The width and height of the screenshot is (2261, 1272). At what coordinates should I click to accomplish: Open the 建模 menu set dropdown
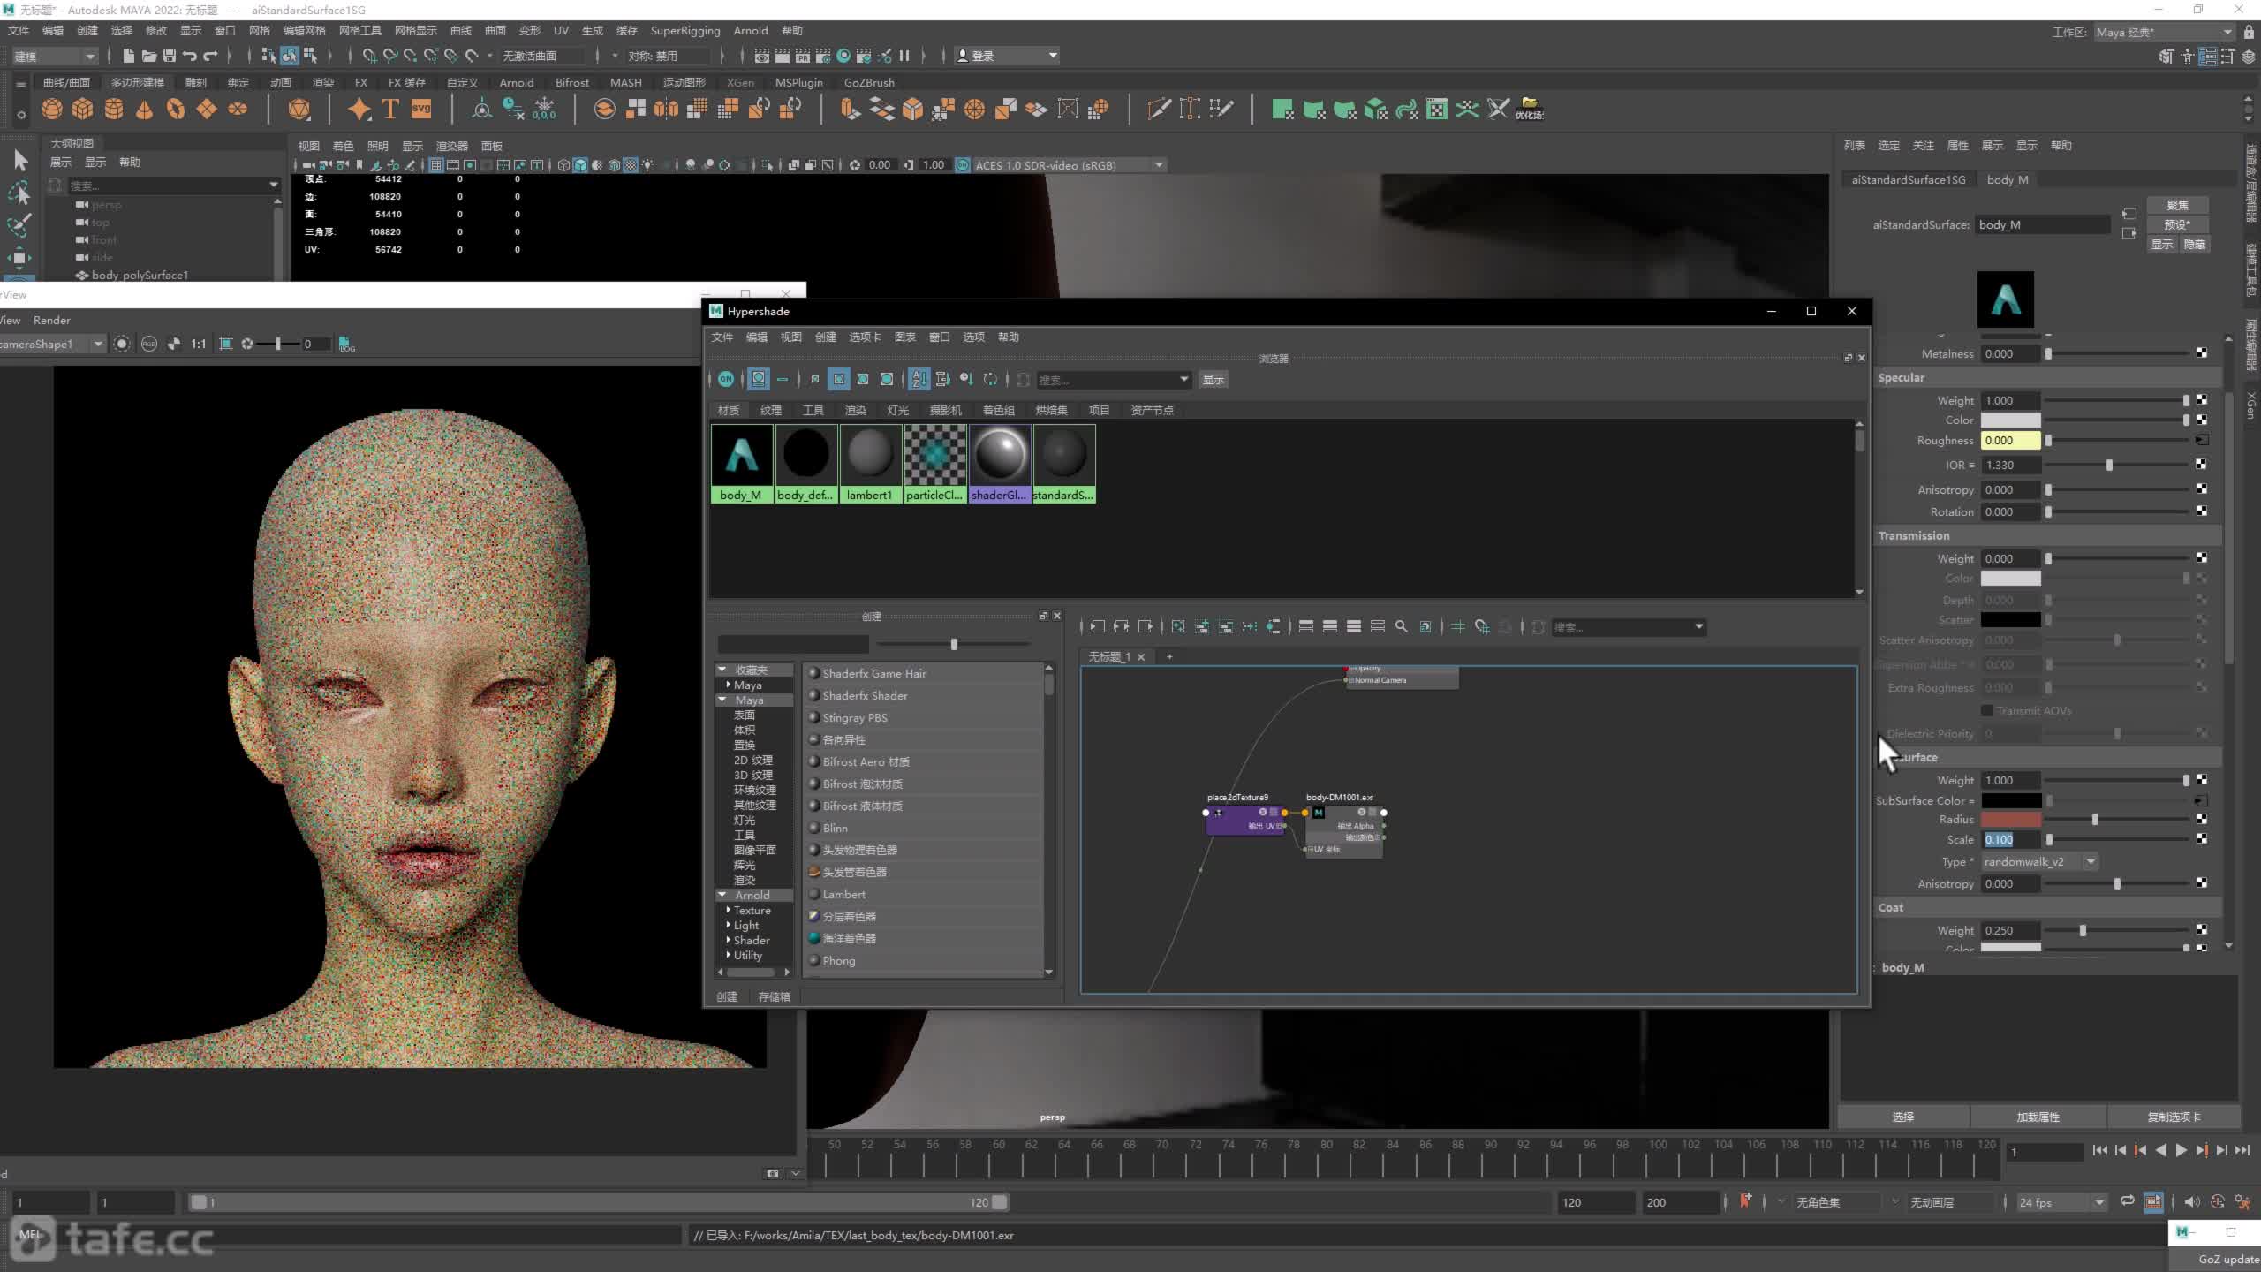(55, 56)
